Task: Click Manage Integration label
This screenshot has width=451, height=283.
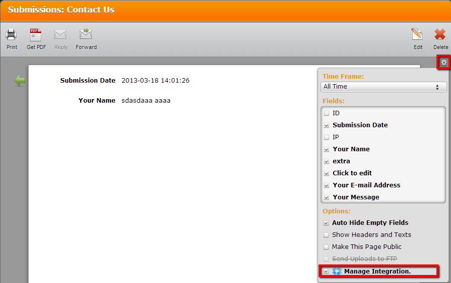Action: (x=377, y=271)
